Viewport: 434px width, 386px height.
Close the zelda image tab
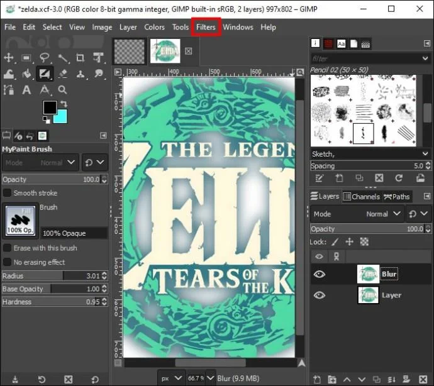click(189, 51)
